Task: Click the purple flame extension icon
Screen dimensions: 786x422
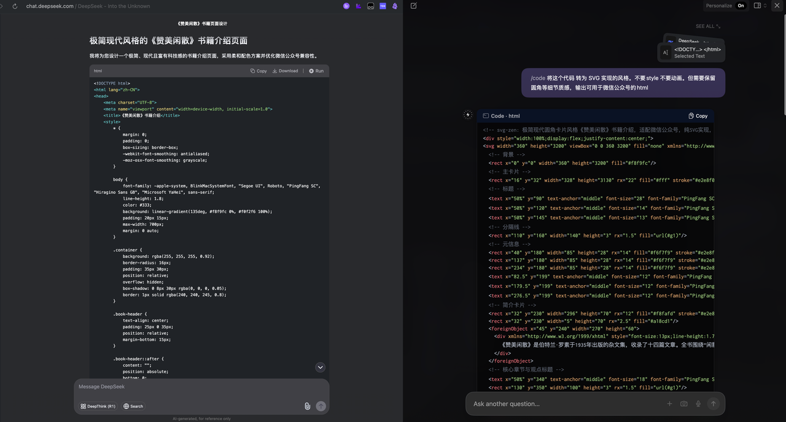Action: (x=395, y=6)
